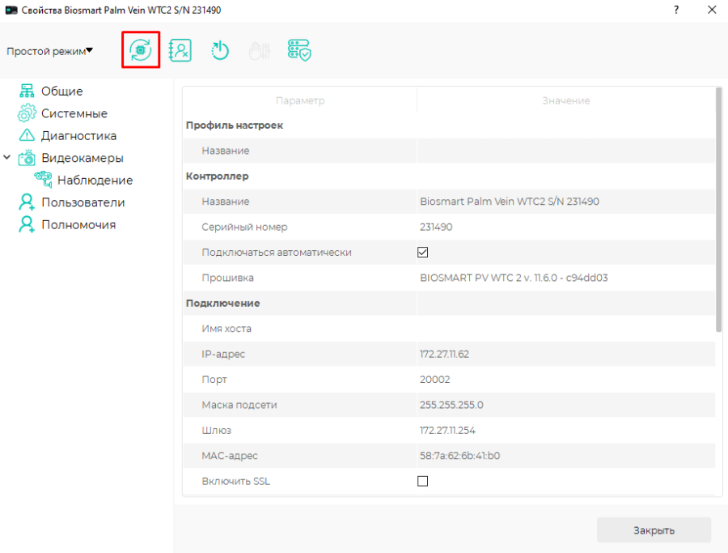Screen dimensions: 728x553
Task: Select Общие in the sidebar
Action: 61,91
